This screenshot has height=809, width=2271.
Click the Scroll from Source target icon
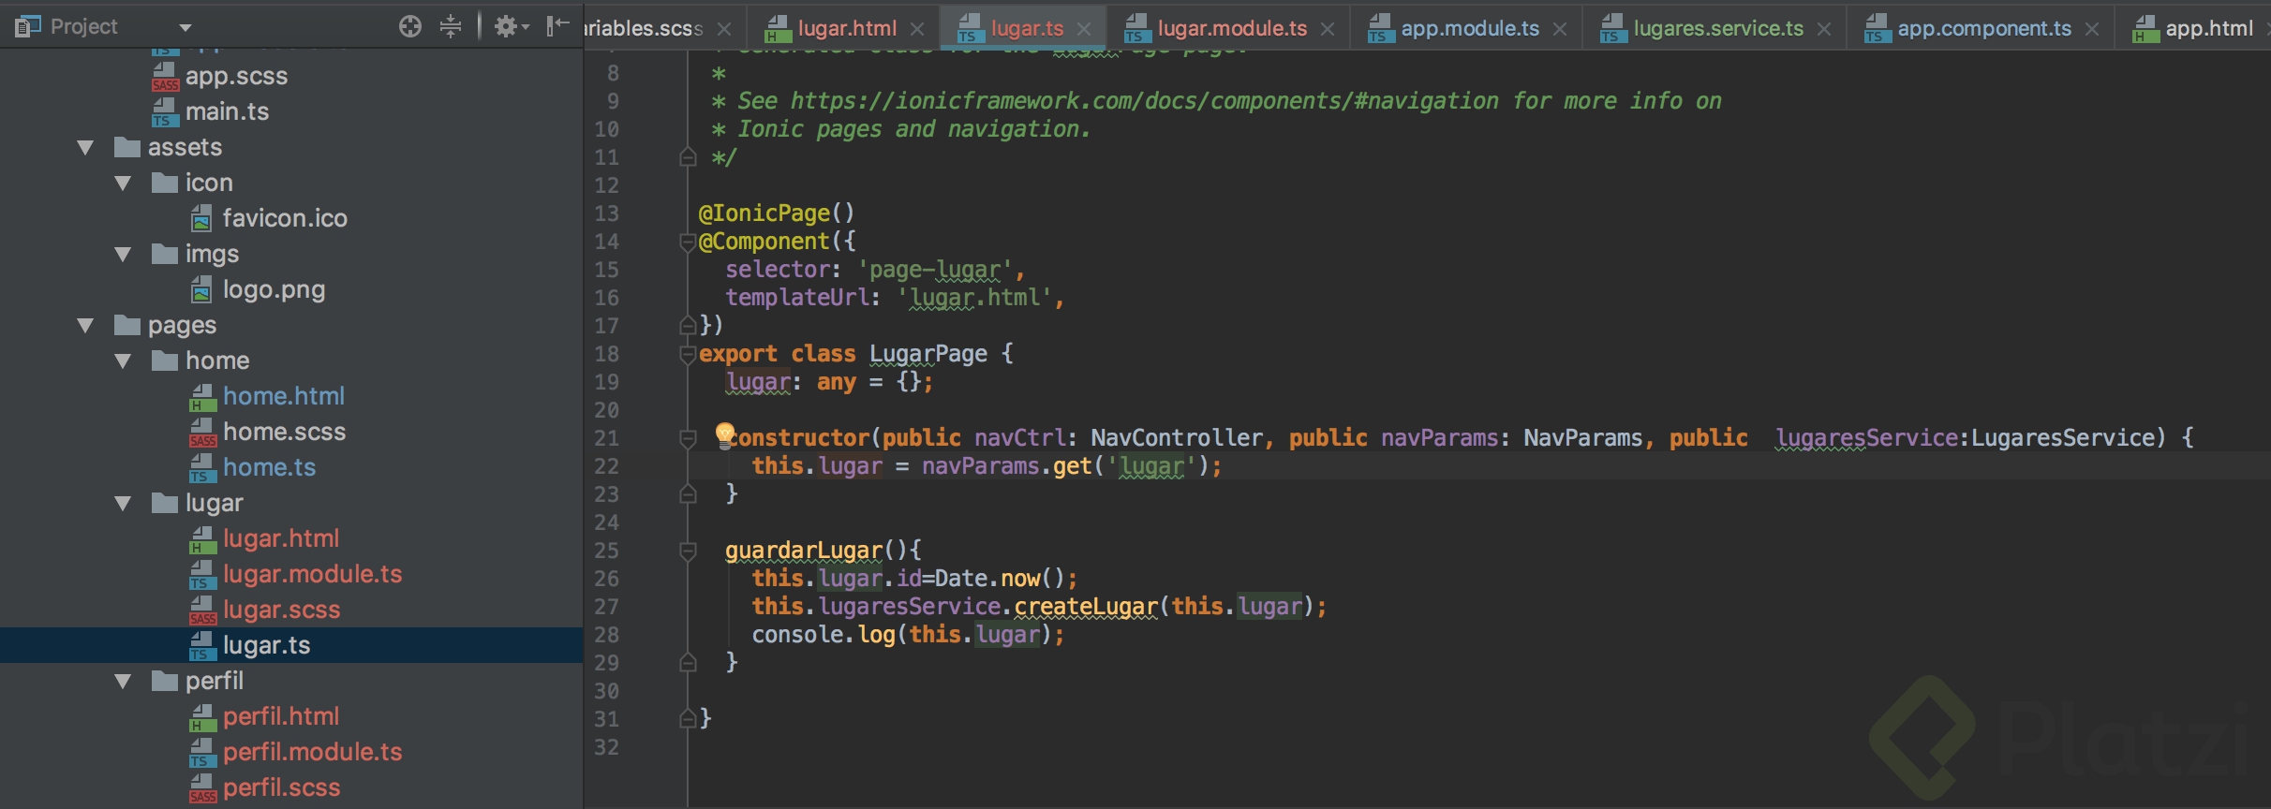(409, 26)
